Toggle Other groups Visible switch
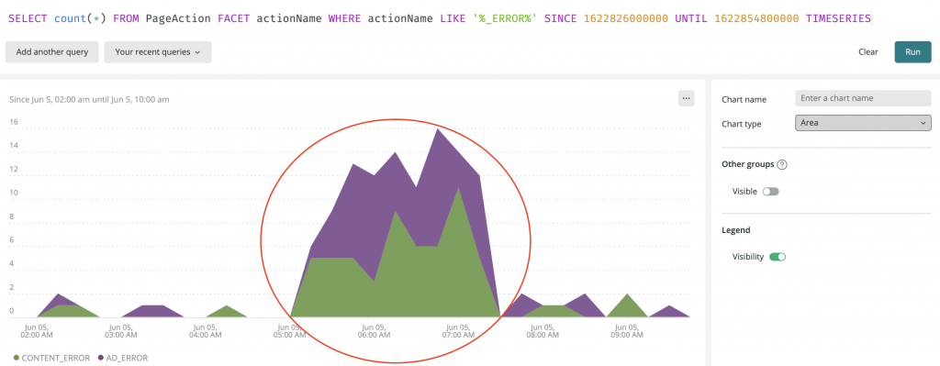Viewport: 940px width, 366px height. click(770, 192)
